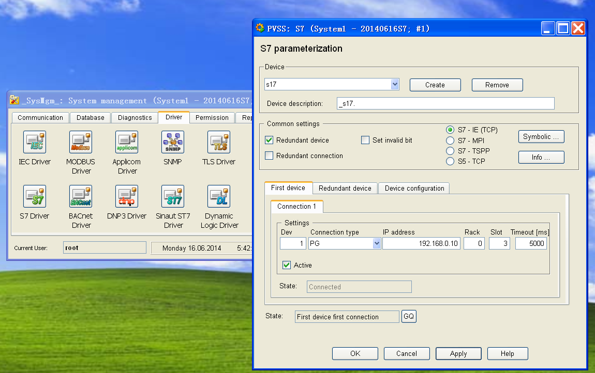
Task: Click the Remove device button
Action: 497,85
